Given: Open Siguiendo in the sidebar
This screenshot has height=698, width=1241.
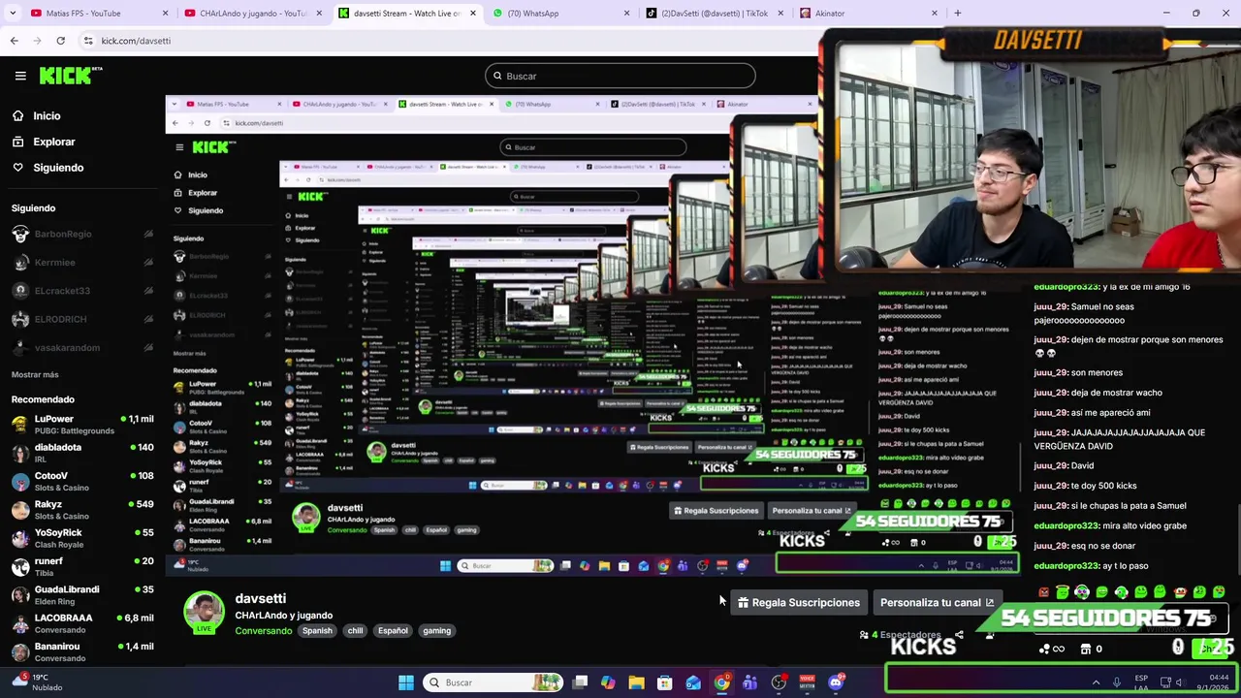Looking at the screenshot, I should 48,168.
